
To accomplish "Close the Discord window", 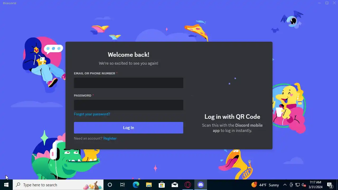I will (x=334, y=3).
